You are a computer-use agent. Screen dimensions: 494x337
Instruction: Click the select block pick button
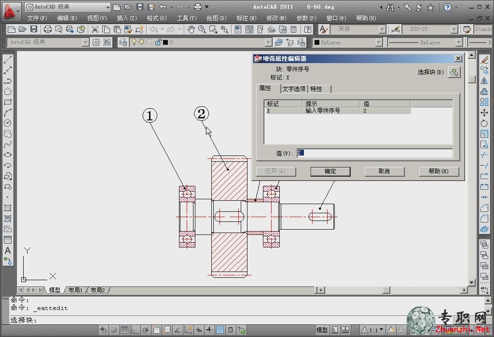tap(454, 72)
